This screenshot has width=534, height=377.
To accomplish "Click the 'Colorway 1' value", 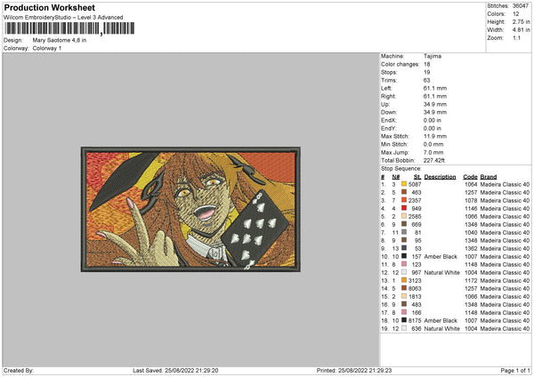I will click(46, 48).
